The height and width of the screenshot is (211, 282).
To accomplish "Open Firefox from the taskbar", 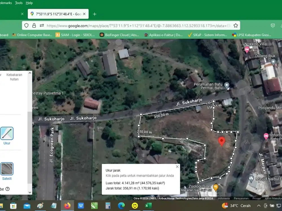I will tap(67, 206).
